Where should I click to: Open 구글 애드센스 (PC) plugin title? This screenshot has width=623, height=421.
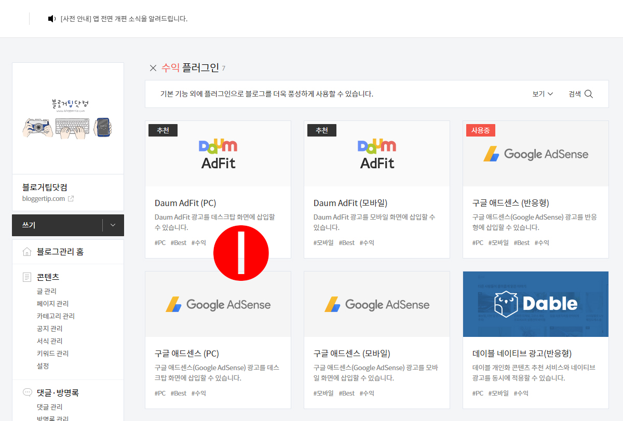pos(187,354)
